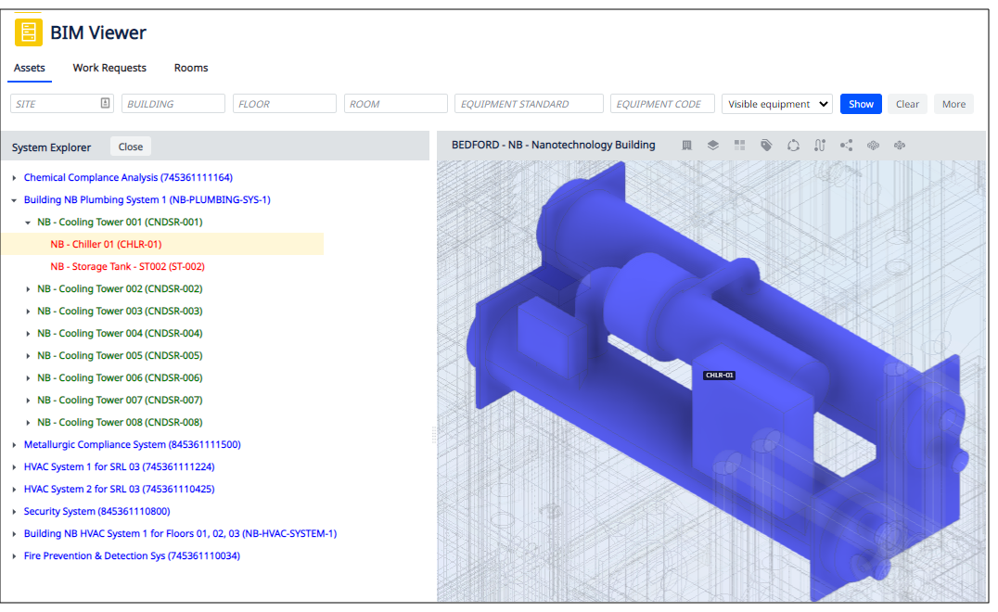Click the circular three-node cycle icon
This screenshot has height=612, width=998.
(x=793, y=146)
